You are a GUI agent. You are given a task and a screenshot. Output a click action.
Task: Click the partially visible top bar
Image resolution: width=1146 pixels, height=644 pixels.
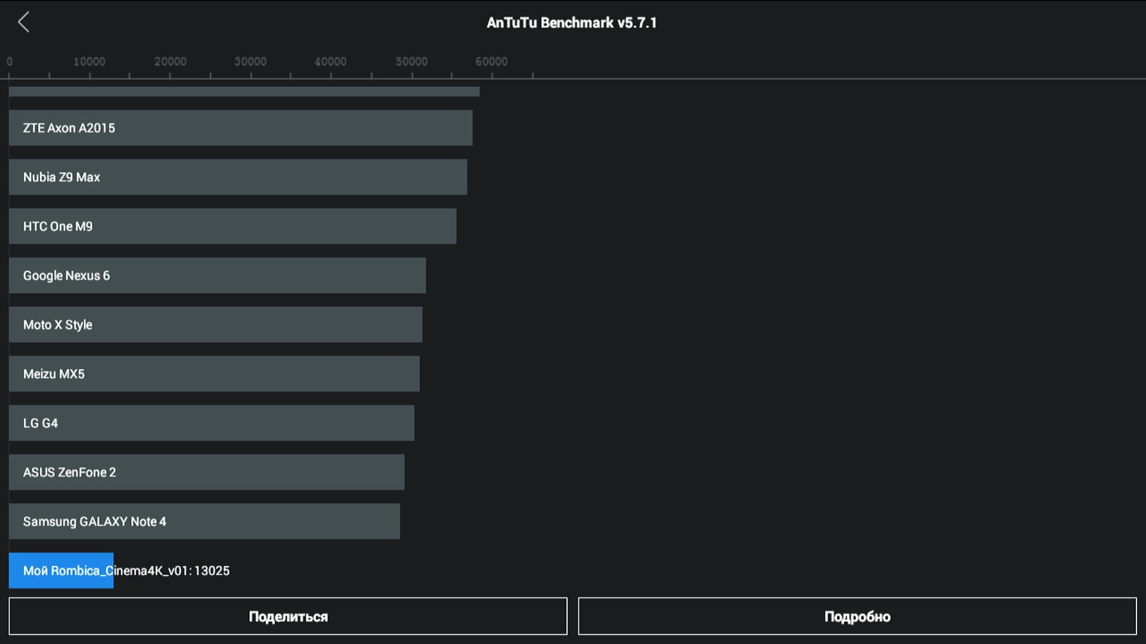click(244, 91)
